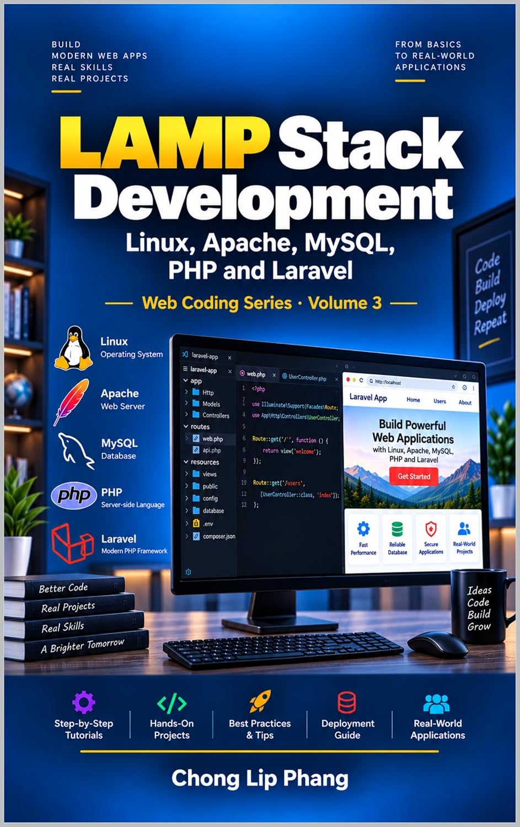This screenshot has width=520, height=827.
Task: Click the Secure Applications shield icon
Action: pos(431,529)
